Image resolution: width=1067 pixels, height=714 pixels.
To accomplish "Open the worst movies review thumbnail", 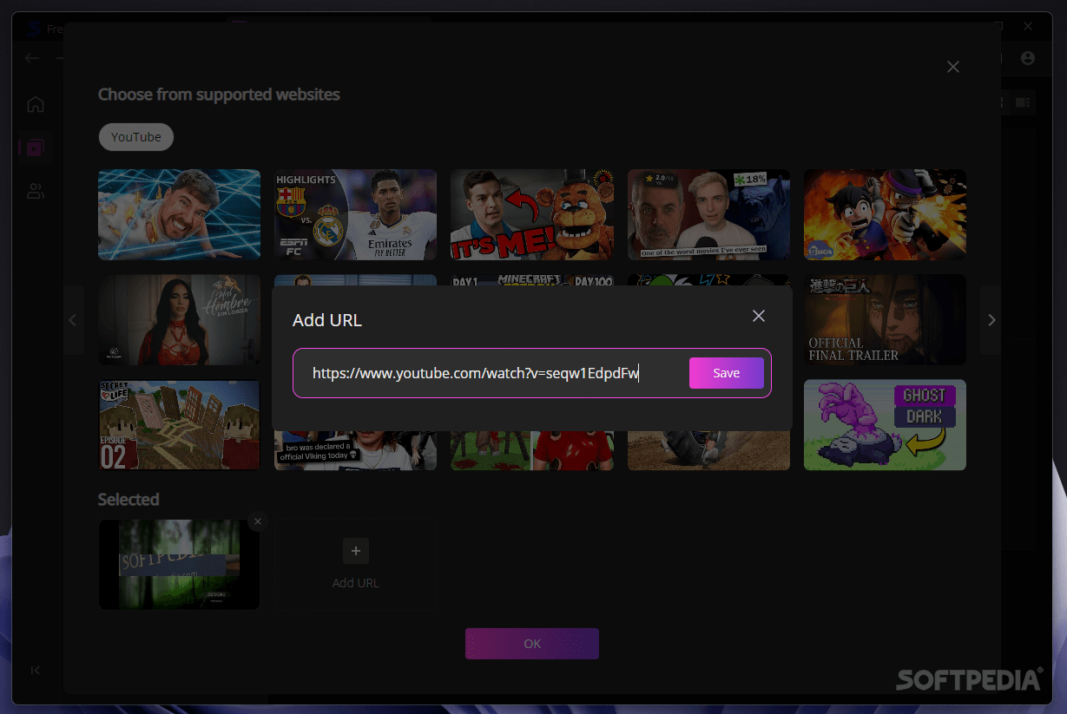I will [708, 214].
